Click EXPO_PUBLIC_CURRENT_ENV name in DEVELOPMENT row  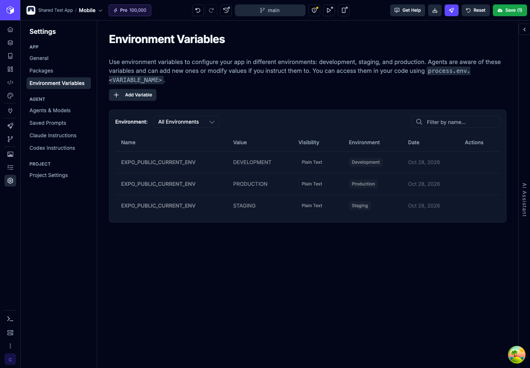point(158,162)
